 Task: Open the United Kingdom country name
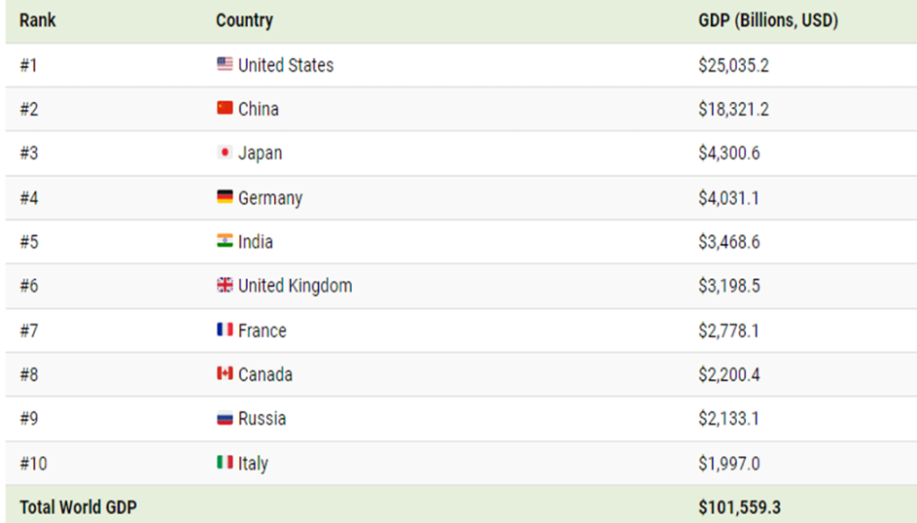point(296,285)
